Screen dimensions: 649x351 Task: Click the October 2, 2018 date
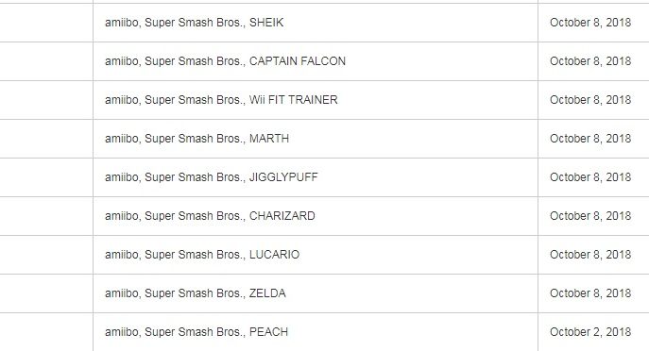click(x=590, y=332)
